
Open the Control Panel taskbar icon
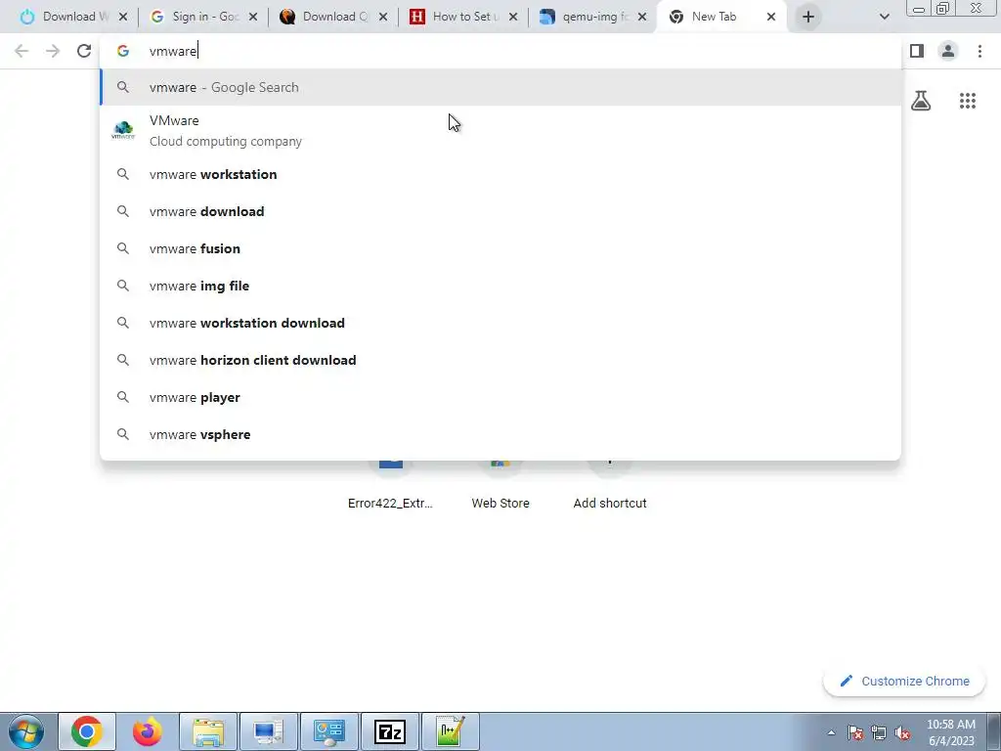[x=329, y=731]
